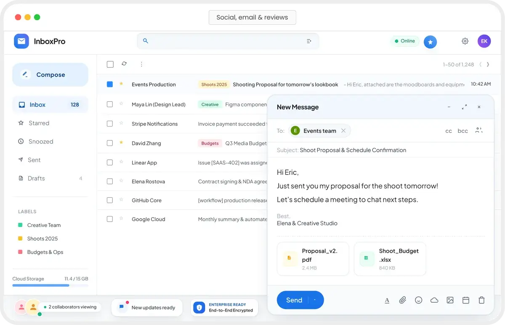The width and height of the screenshot is (505, 325).
Task: Go to next page of emails
Action: [488, 64]
